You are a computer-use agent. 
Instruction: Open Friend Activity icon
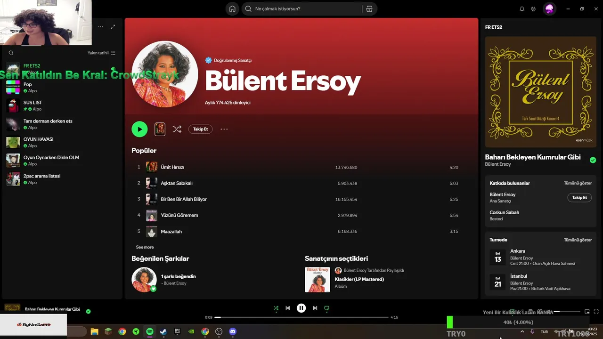533,9
